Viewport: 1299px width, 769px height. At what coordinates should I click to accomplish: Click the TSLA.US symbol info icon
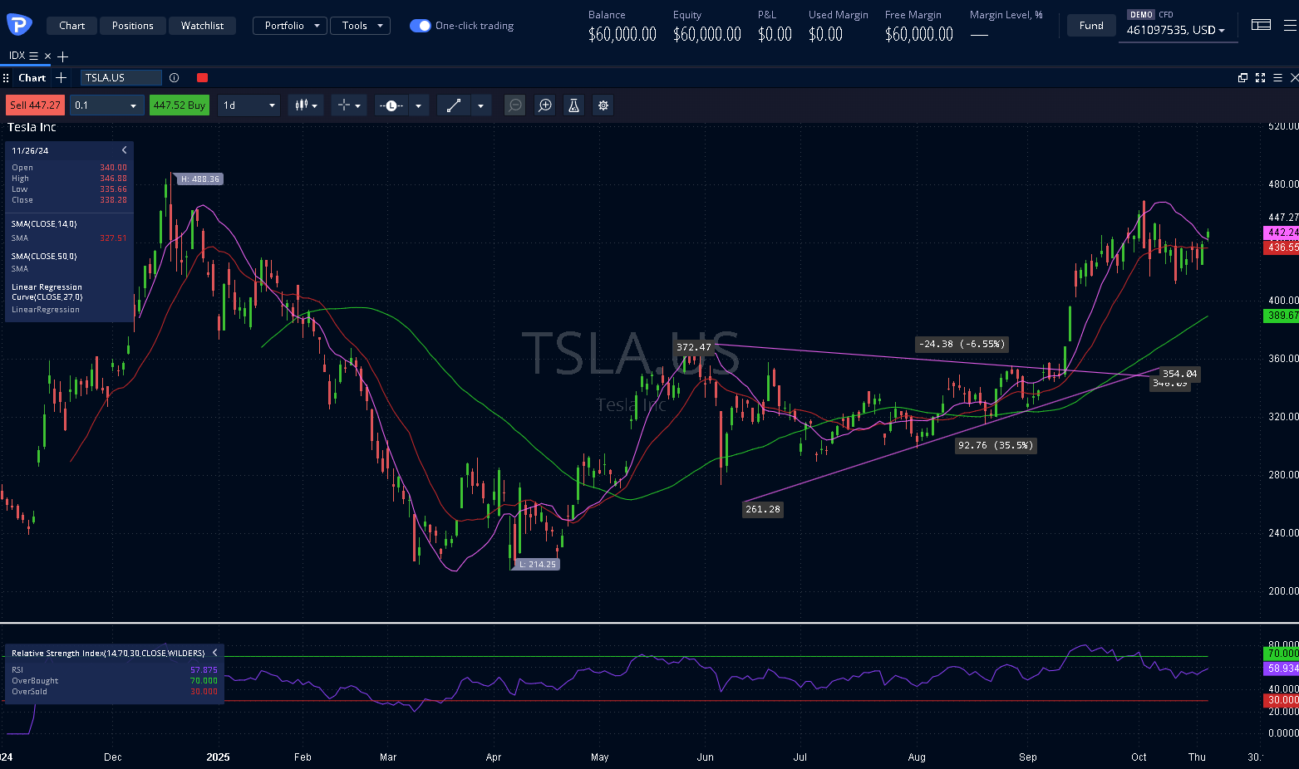pos(175,78)
